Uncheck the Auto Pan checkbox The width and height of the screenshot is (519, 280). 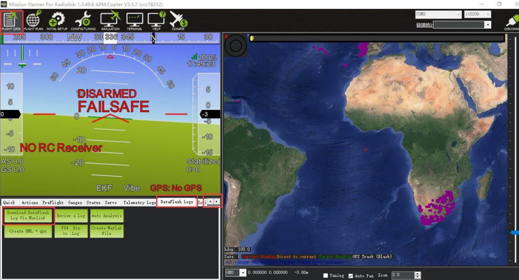click(351, 275)
